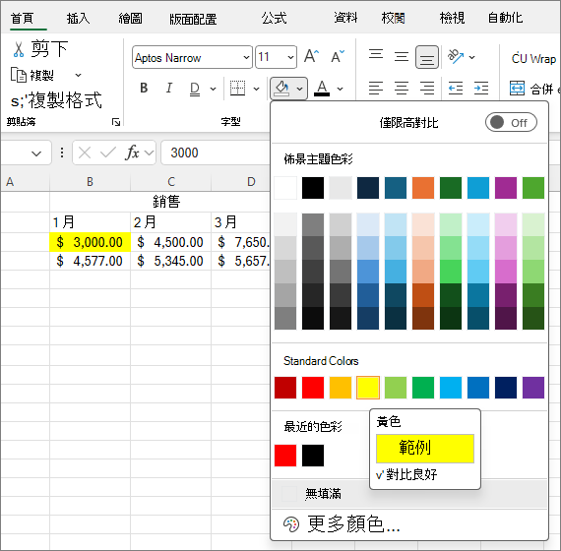The height and width of the screenshot is (551, 561).
Task: Click the insert function fx icon
Action: tap(133, 153)
